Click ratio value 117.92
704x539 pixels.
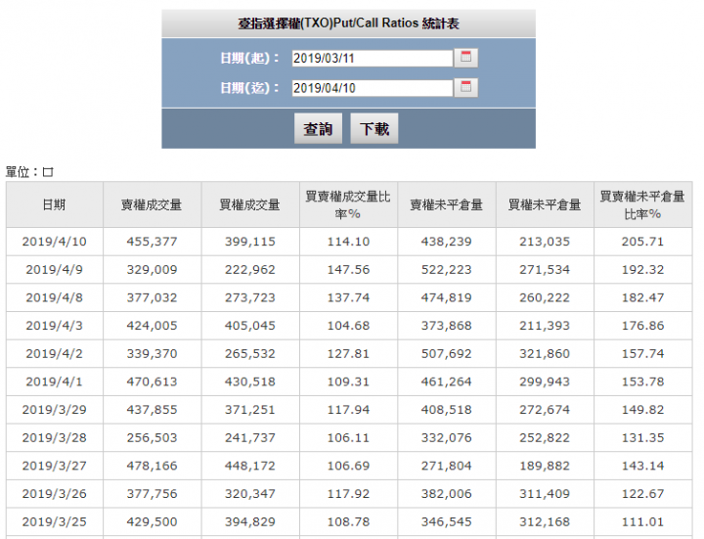[x=348, y=494]
